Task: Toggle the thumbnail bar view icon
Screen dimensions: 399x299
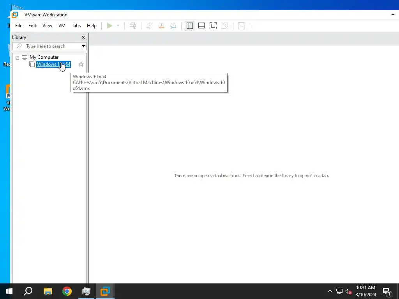Action: (x=201, y=26)
